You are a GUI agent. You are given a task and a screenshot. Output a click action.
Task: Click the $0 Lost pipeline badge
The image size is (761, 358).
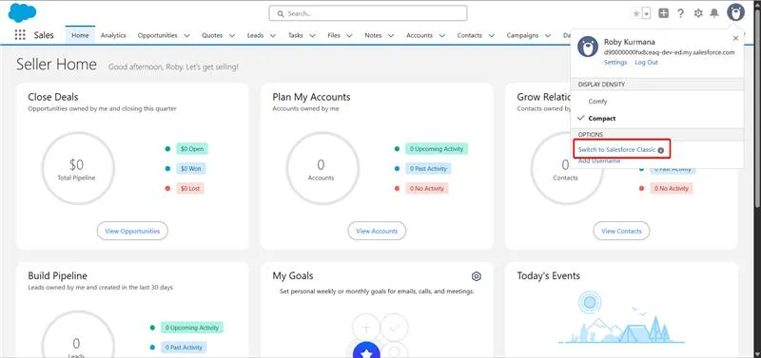tap(190, 188)
